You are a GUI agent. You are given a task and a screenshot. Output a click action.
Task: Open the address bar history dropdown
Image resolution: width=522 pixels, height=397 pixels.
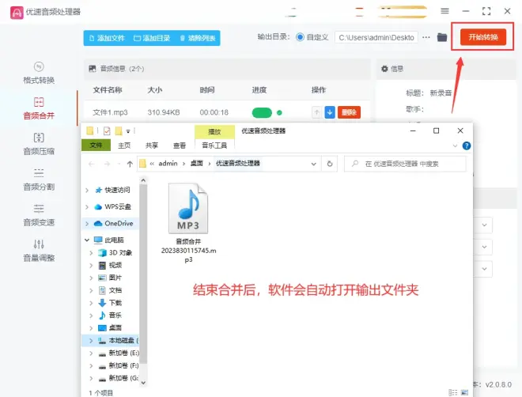[314, 164]
